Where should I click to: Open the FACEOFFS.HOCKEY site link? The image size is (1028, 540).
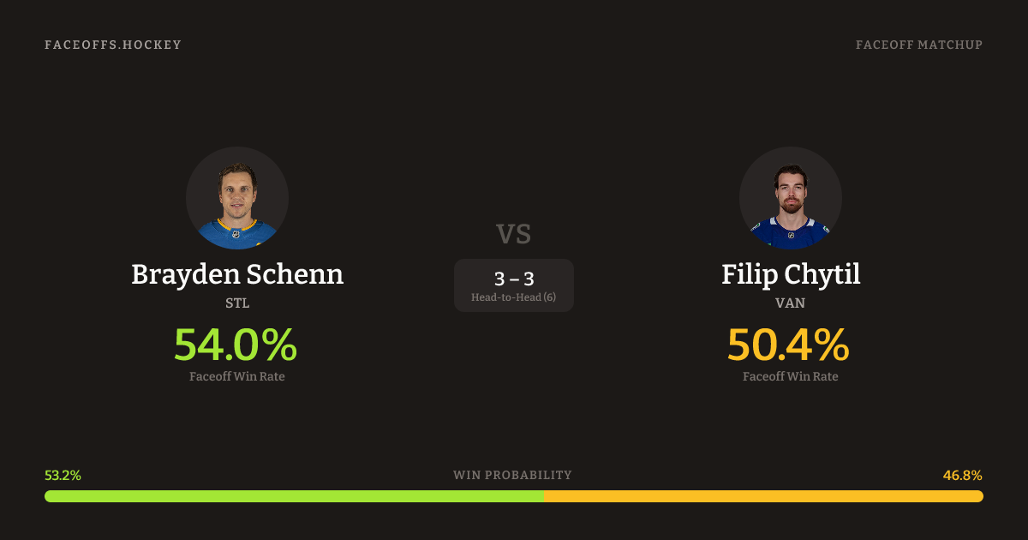tap(113, 45)
